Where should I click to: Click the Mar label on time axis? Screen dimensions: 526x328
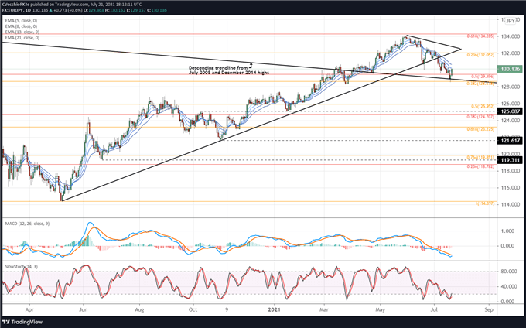point(323,309)
